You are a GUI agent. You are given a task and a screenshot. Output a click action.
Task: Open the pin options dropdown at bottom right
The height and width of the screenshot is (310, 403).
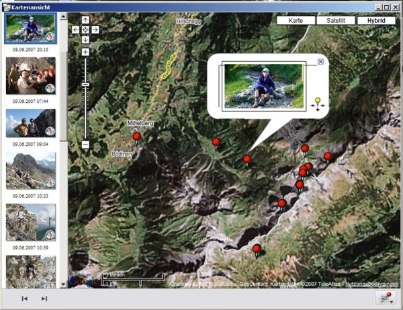pyautogui.click(x=387, y=298)
